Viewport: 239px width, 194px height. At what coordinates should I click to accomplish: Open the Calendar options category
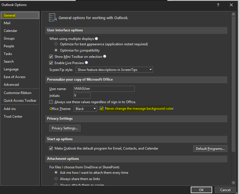pos(20,31)
